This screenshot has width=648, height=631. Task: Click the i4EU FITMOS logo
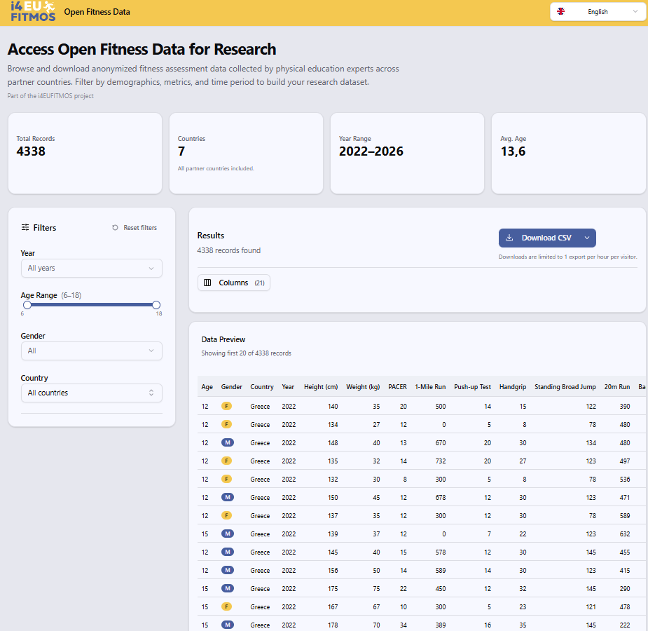(x=33, y=11)
